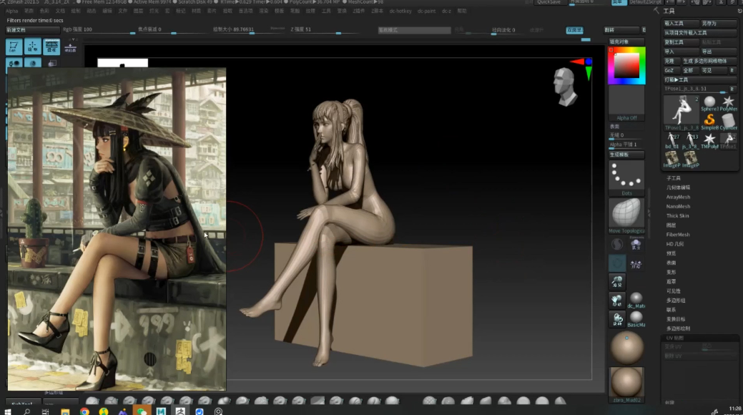
Task: Select the BasicMaterial sphere
Action: click(636, 318)
